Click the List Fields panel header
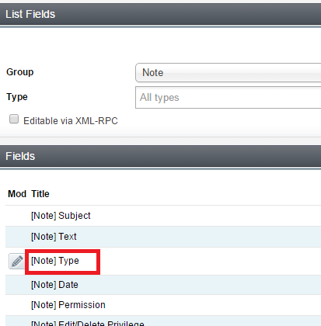 160,14
